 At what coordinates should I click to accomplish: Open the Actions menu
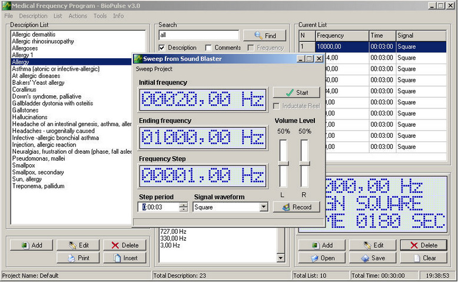(78, 16)
